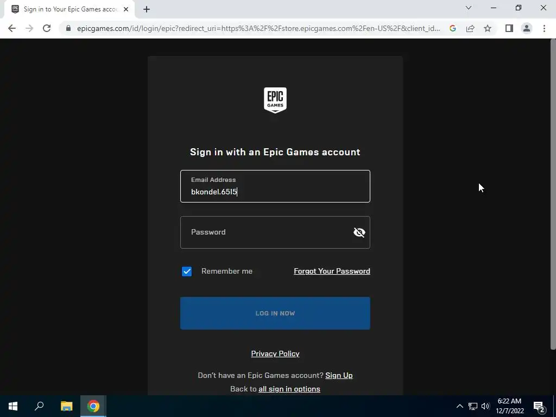Reload the current page

coord(47,28)
